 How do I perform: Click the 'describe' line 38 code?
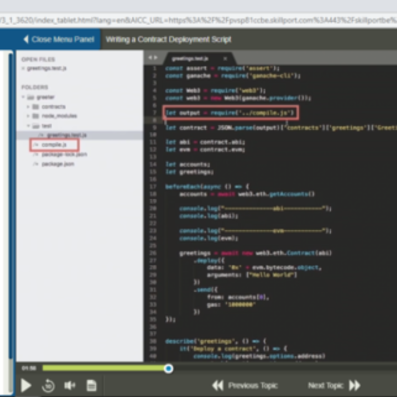click(x=215, y=341)
